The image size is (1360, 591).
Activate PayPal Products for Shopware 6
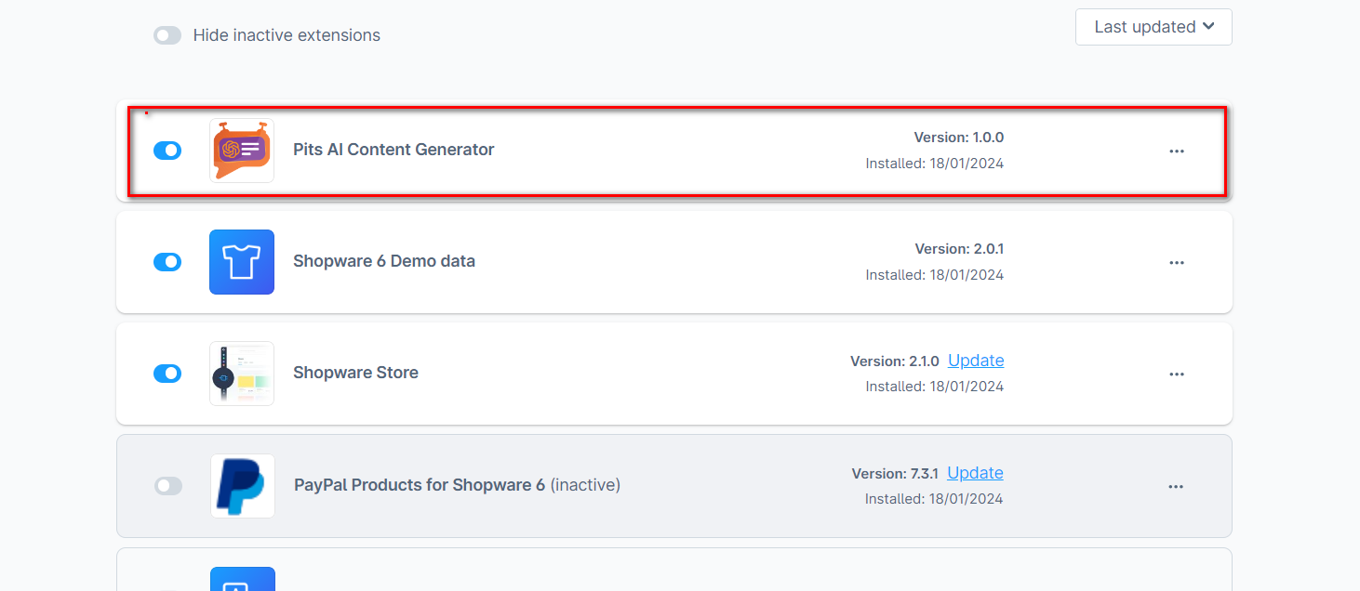168,486
